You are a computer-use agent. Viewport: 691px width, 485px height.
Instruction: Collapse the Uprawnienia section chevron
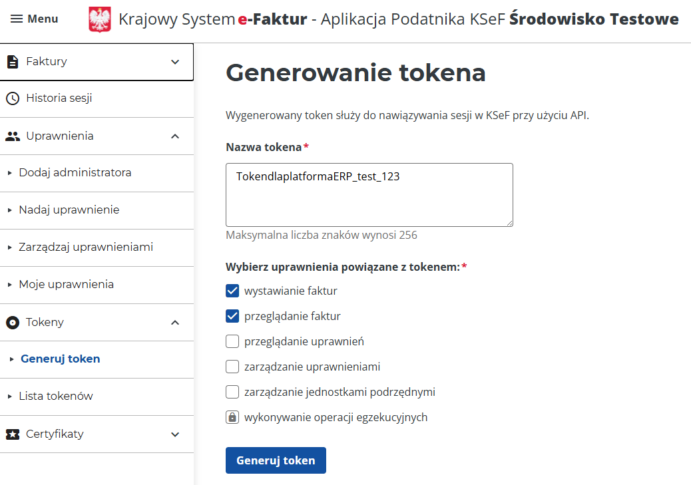pos(174,136)
